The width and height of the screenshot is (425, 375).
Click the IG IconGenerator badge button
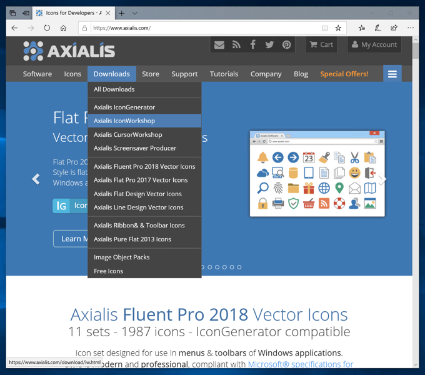coord(70,206)
